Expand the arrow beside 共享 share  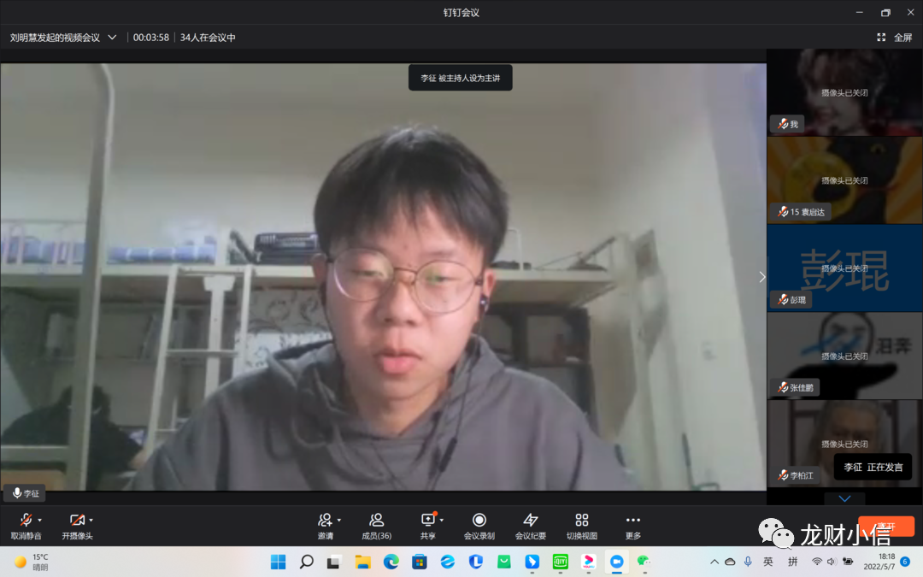(442, 520)
